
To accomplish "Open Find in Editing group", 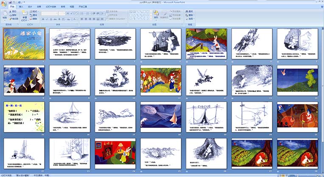I will pyautogui.click(x=189, y=11).
